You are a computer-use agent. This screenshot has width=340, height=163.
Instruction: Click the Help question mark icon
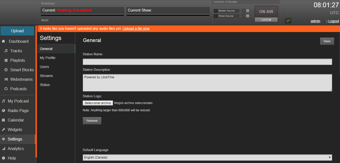(4, 158)
